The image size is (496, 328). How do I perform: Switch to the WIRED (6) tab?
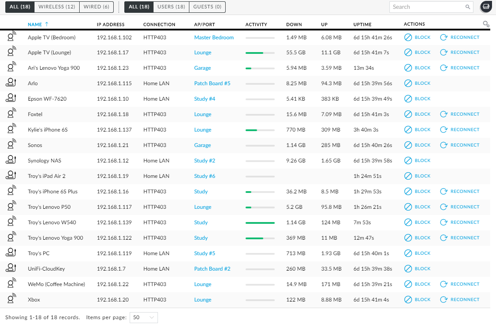[96, 7]
